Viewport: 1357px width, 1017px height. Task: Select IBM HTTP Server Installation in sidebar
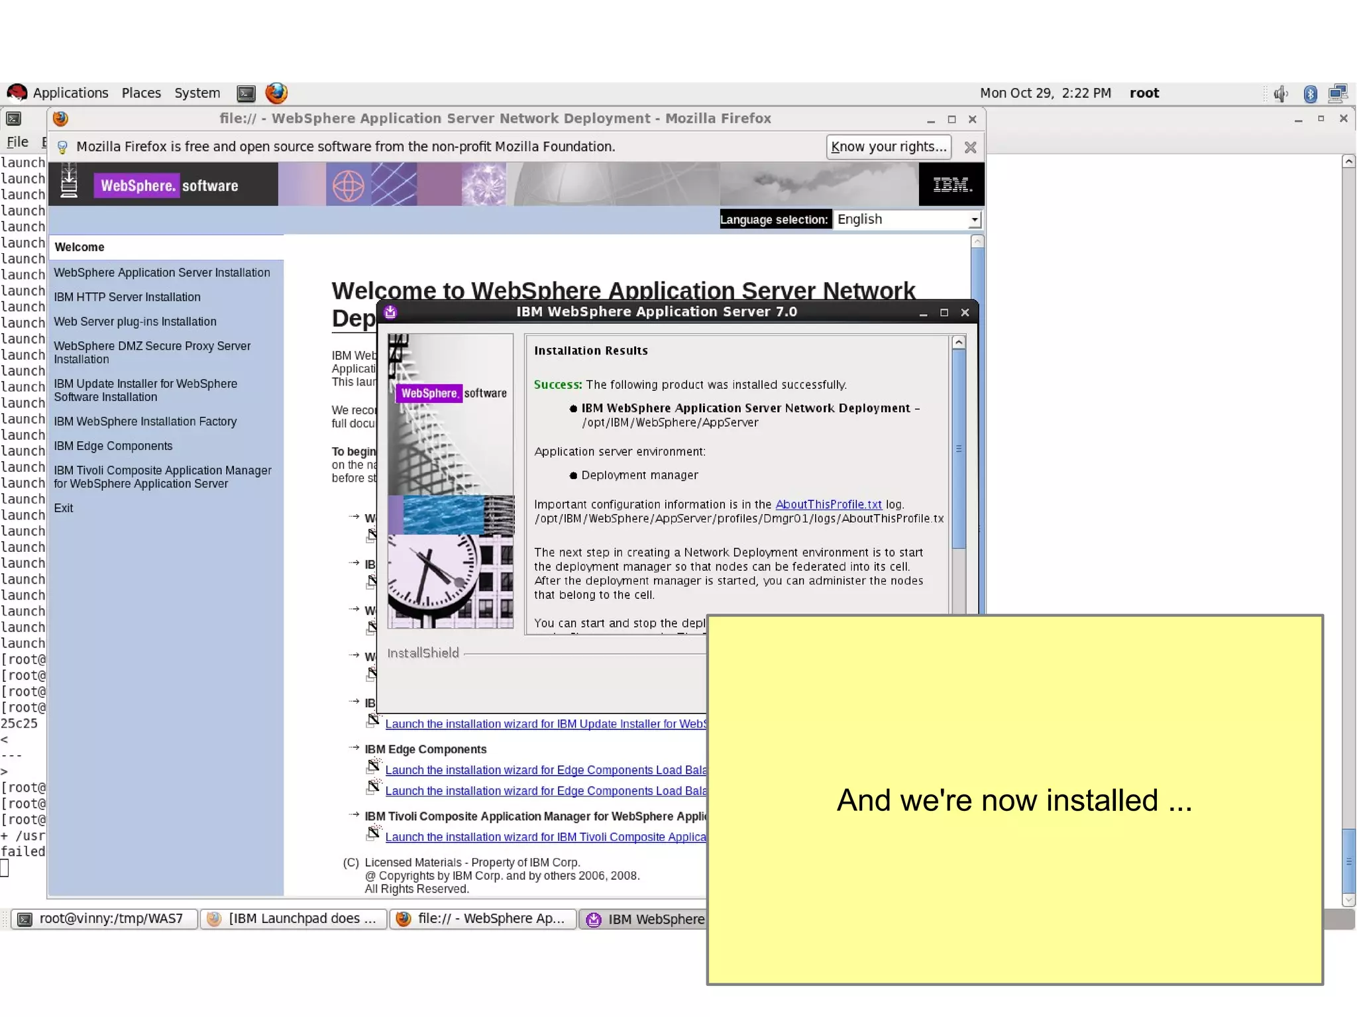click(127, 297)
